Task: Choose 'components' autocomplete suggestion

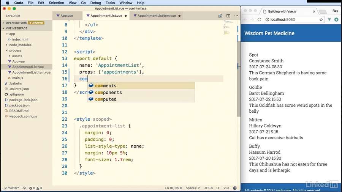Action: (141, 92)
